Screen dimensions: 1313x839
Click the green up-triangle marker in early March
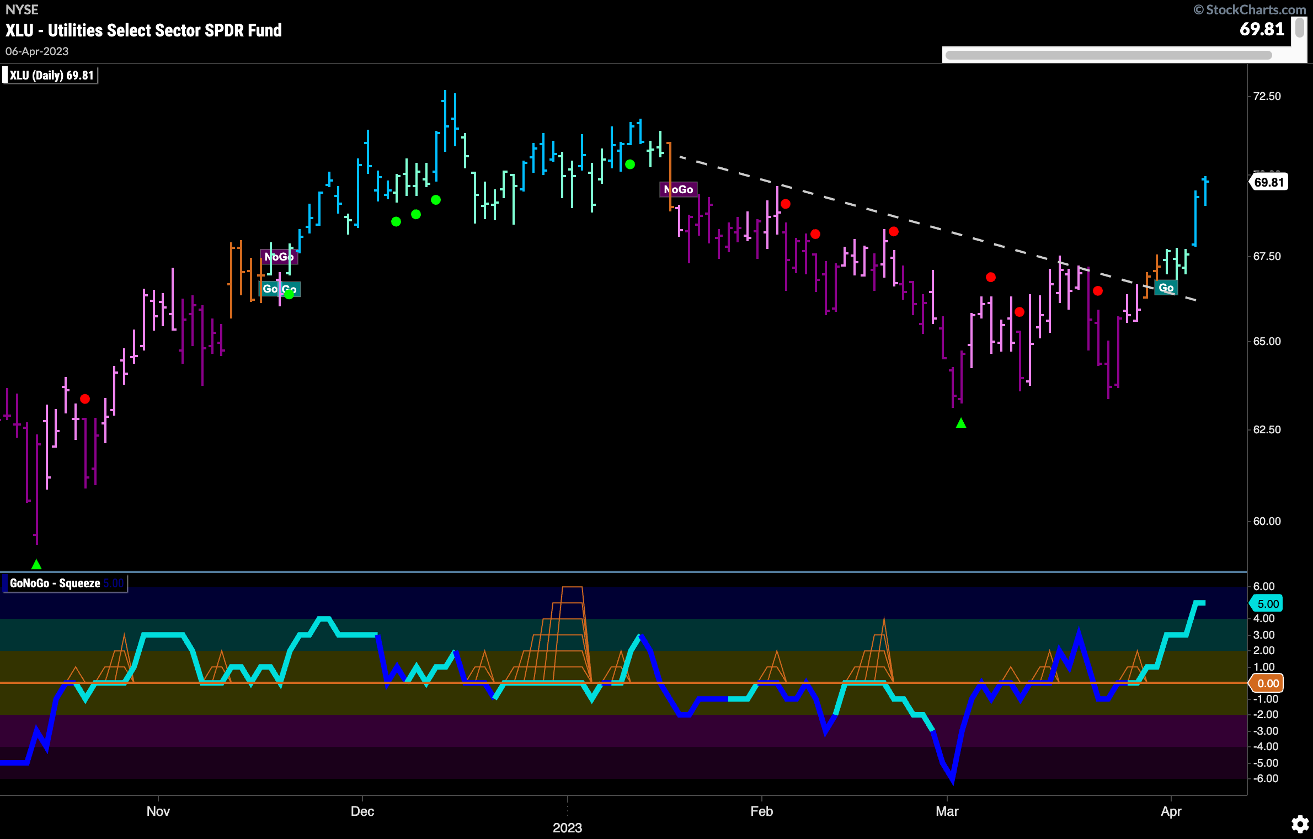click(x=961, y=423)
